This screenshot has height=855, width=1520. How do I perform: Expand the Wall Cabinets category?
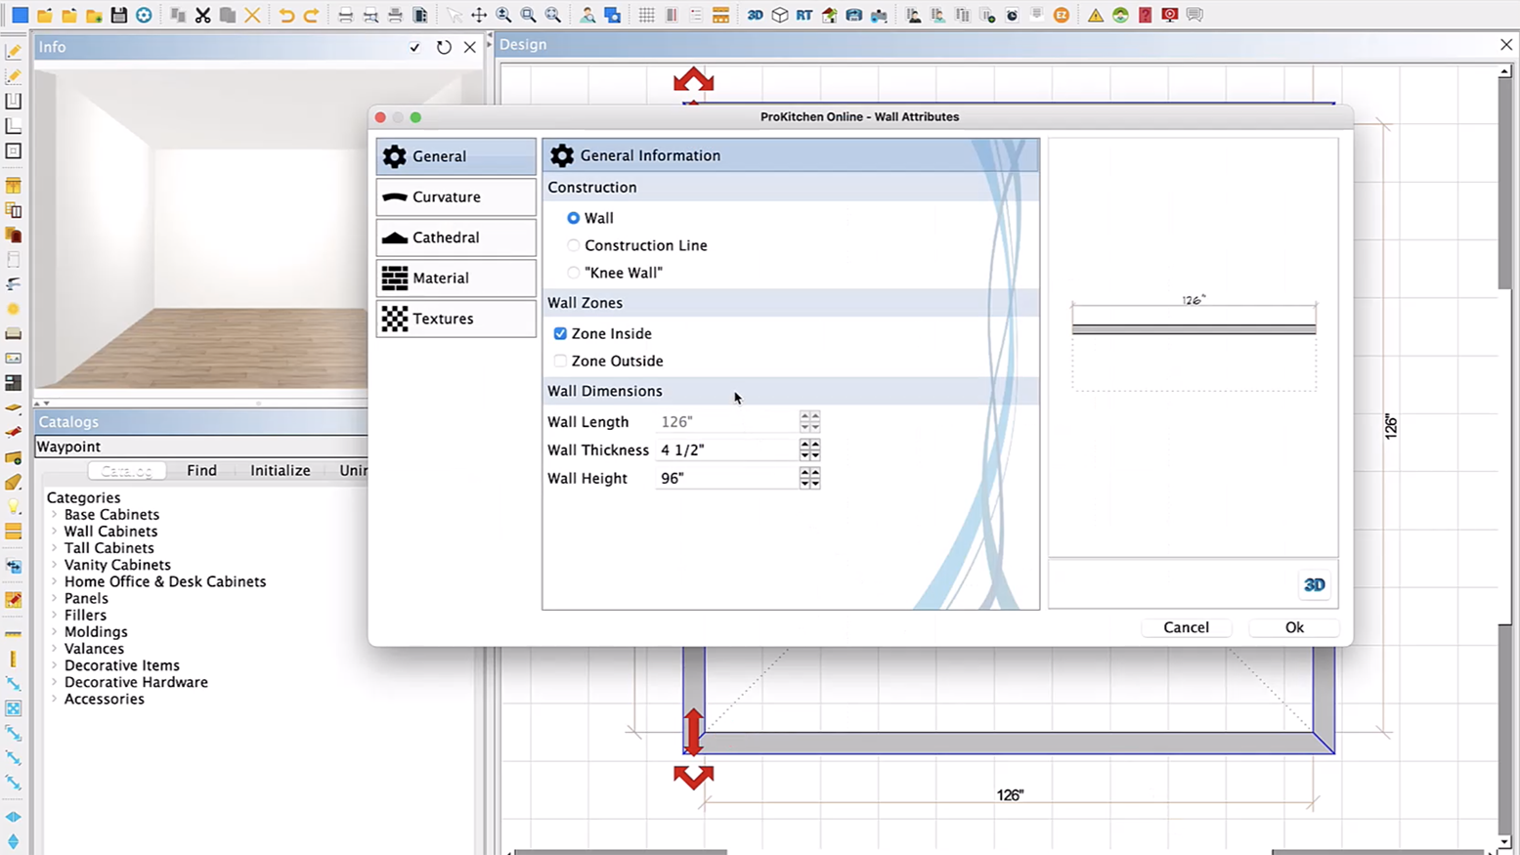point(55,532)
